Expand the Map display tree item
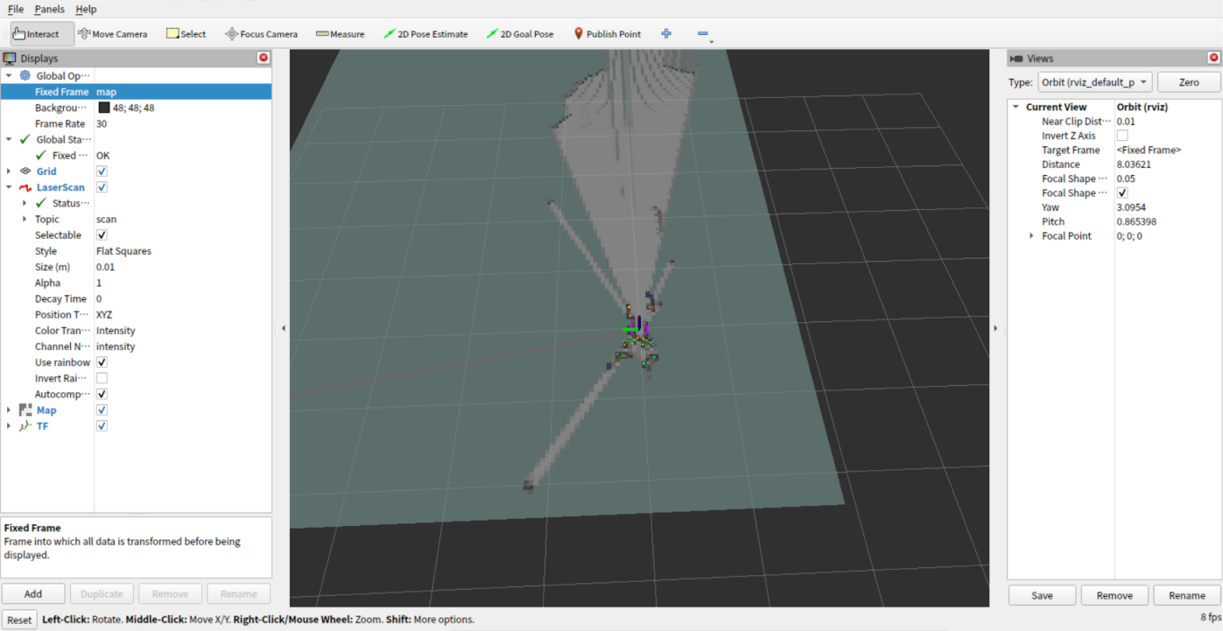 (9, 410)
